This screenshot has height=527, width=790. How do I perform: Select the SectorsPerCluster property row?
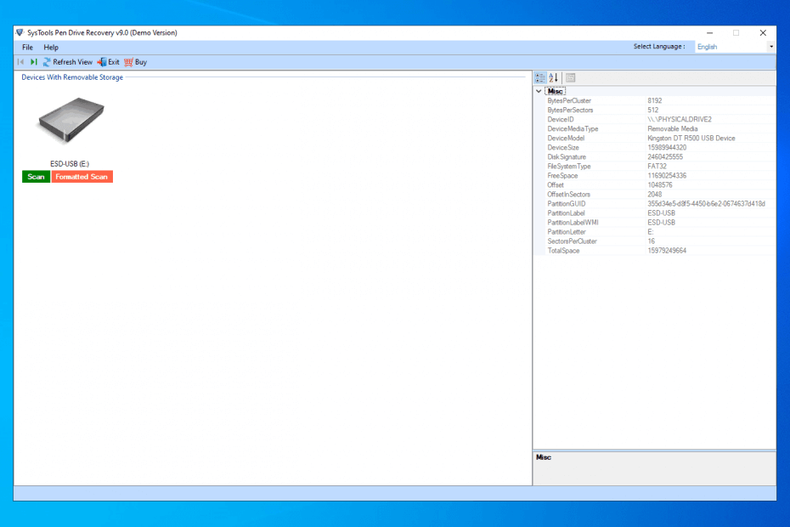[661, 241]
